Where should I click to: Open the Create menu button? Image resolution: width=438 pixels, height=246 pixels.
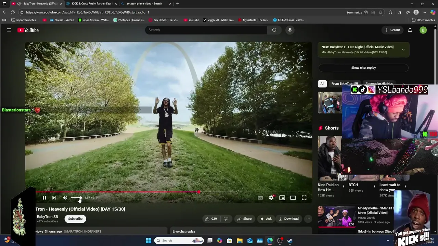392,30
